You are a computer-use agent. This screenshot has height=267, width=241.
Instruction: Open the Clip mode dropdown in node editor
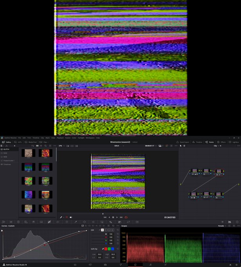(216, 146)
